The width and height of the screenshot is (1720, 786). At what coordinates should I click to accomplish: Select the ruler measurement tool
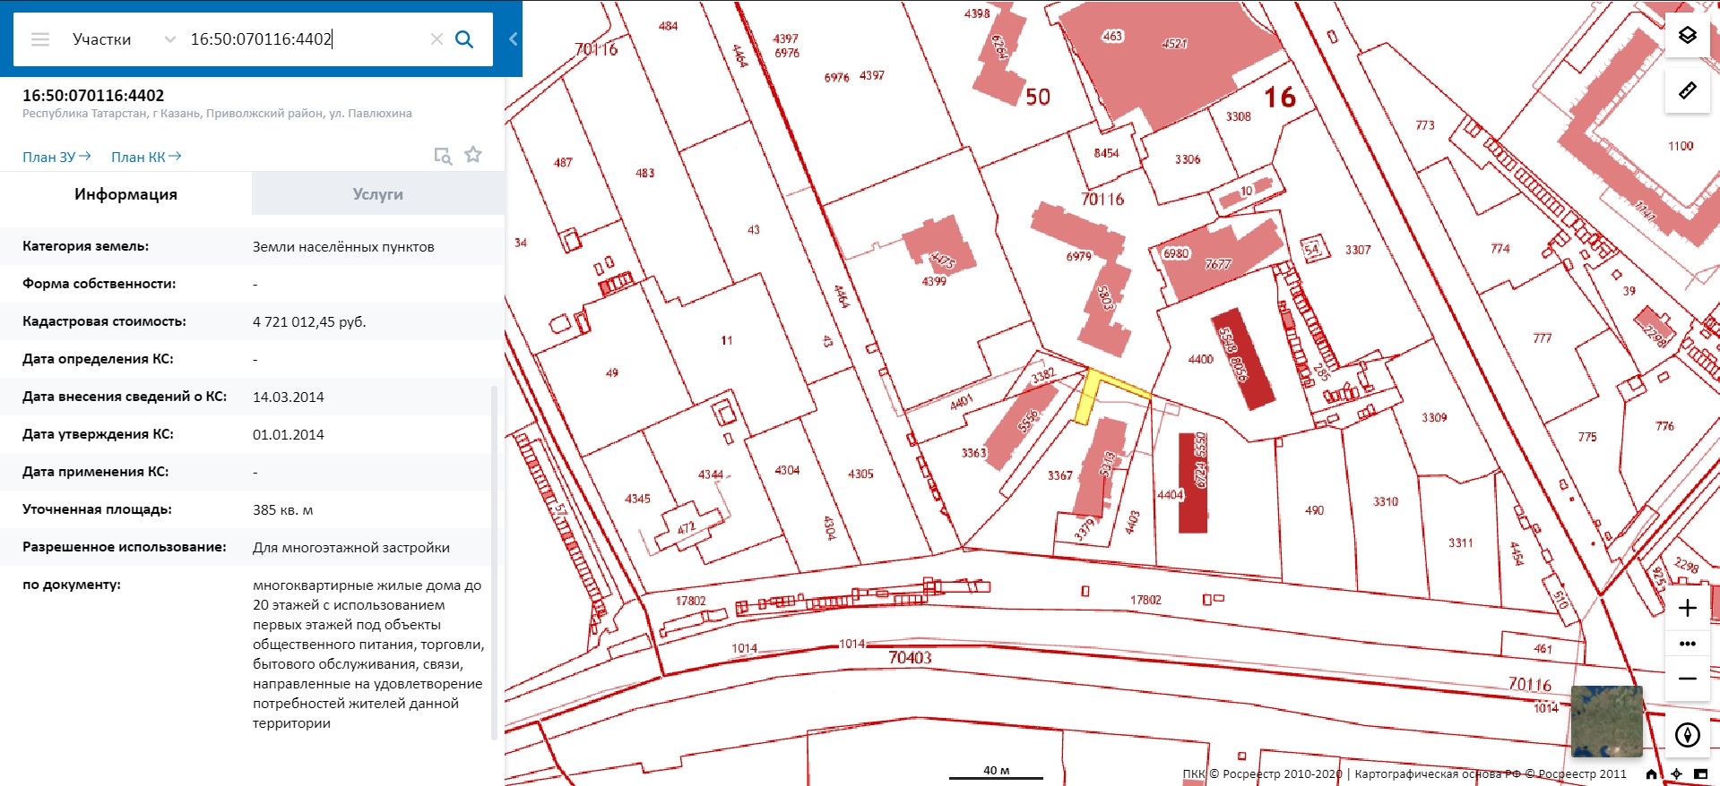point(1687,90)
